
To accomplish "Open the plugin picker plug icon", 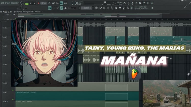I will click(120, 8).
